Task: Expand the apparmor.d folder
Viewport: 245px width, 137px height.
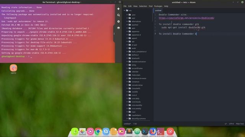Action: click(127, 35)
